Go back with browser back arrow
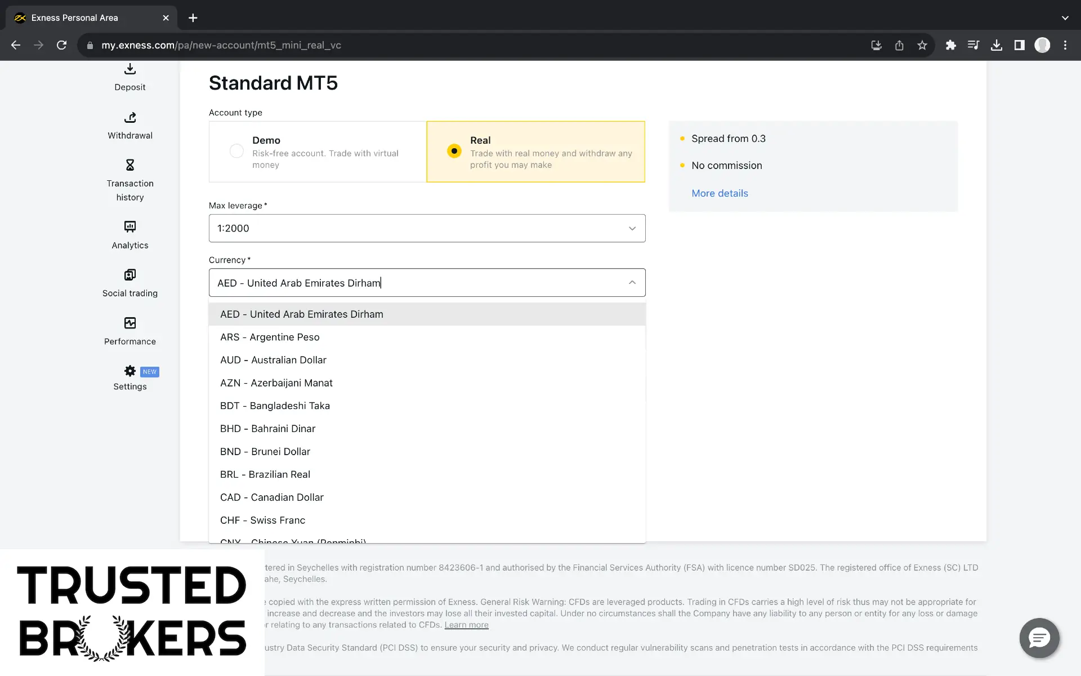The image size is (1081, 676). coord(16,45)
